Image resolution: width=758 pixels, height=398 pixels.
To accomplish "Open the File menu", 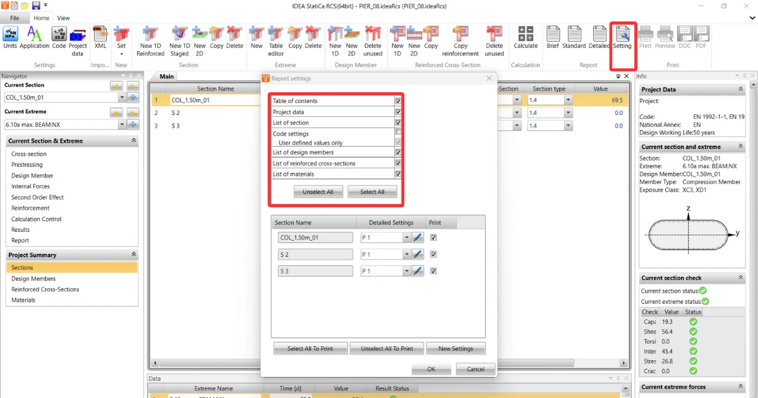I will (15, 18).
